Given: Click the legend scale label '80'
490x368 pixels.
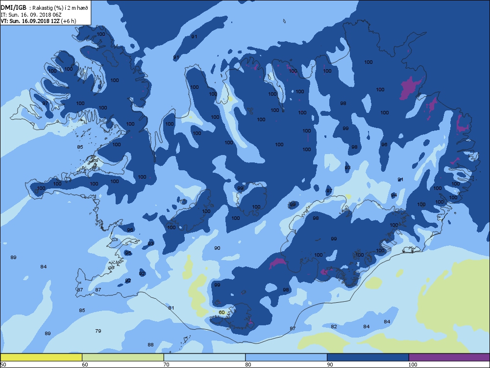Looking at the screenshot, I should (x=248, y=364).
